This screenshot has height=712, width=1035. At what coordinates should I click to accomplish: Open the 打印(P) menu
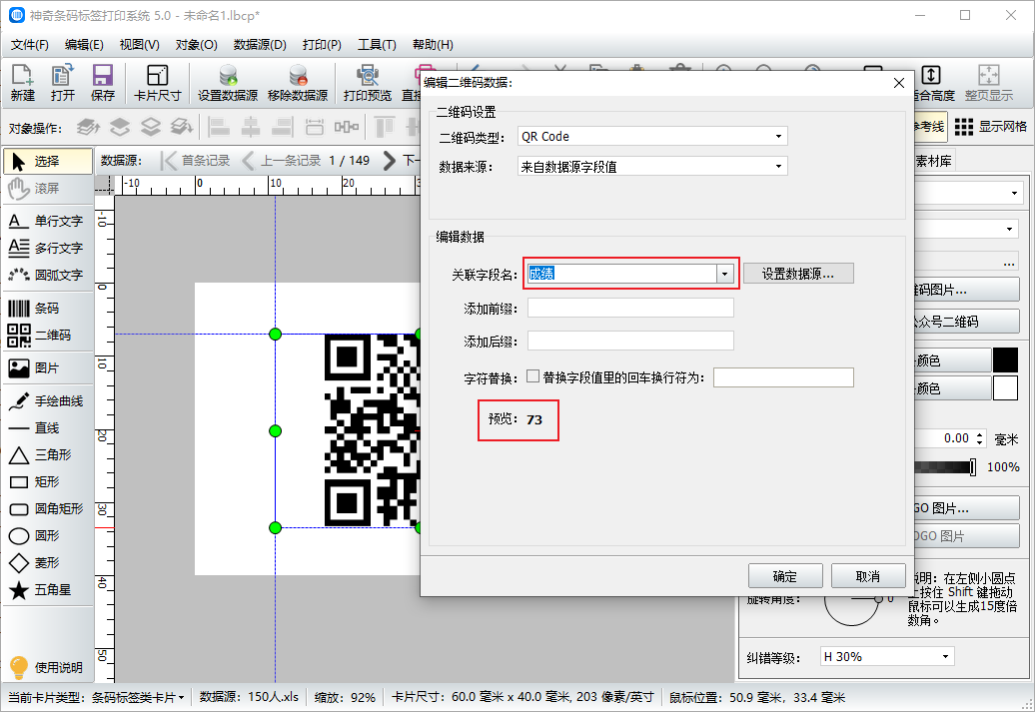322,45
